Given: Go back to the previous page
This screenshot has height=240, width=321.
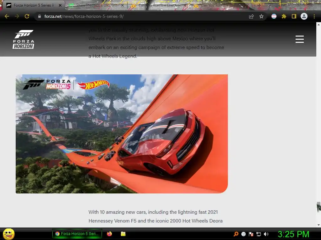Looking at the screenshot, I should [7, 16].
